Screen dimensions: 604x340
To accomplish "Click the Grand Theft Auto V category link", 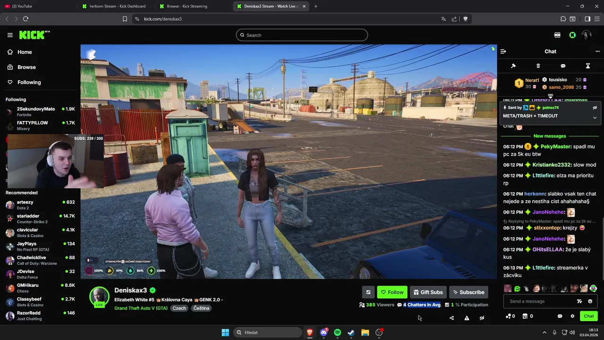I will 141,308.
